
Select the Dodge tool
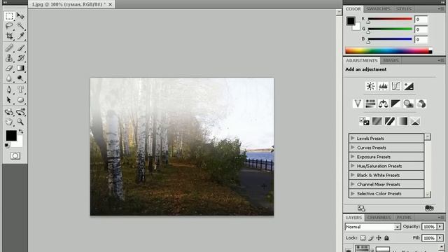point(20,78)
